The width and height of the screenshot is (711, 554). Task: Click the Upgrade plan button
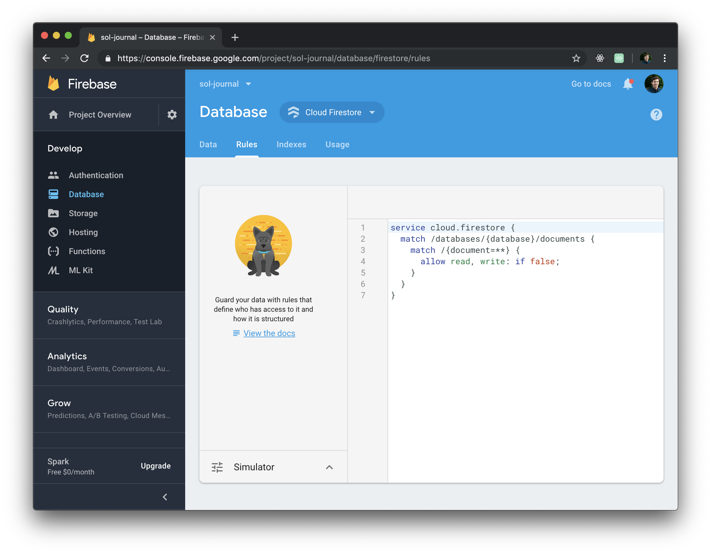(155, 466)
